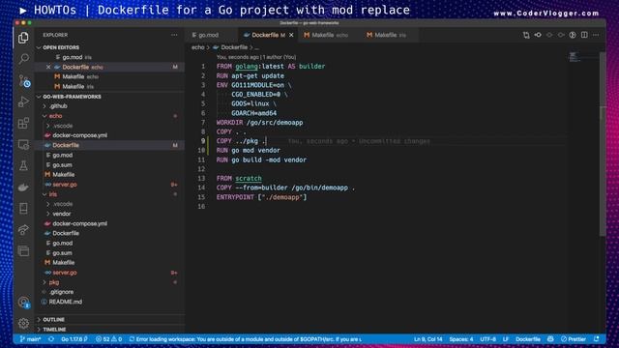This screenshot has height=348, width=619.
Task: Open the Search view in activity bar
Action: tap(23, 59)
